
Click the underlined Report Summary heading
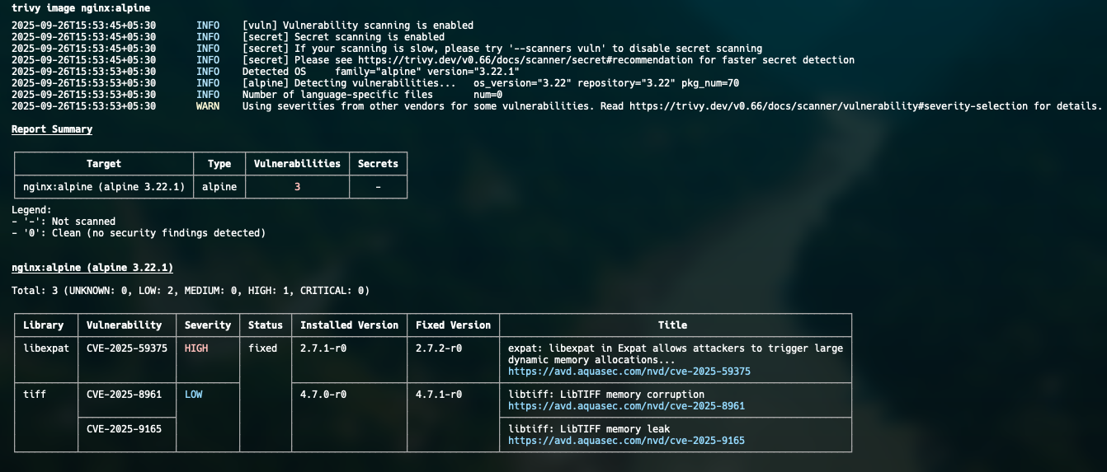click(x=52, y=129)
